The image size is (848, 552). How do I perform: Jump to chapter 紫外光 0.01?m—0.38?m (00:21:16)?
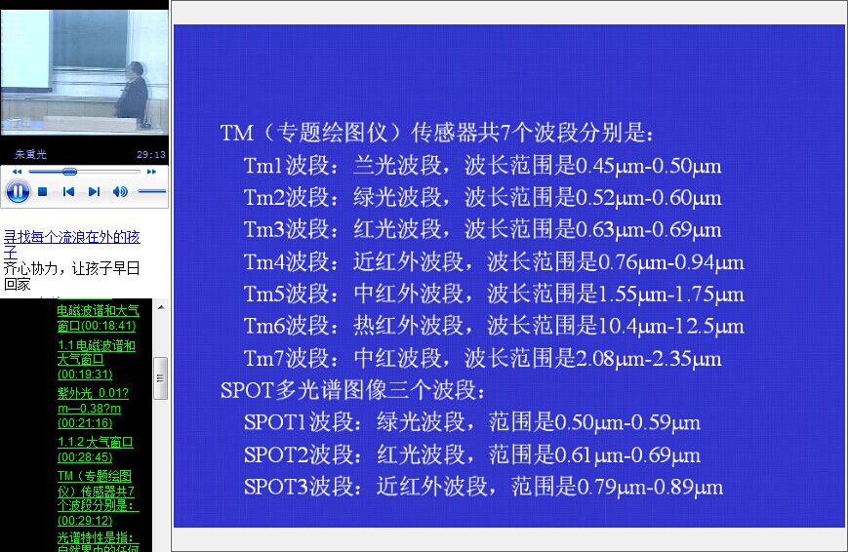tap(93, 409)
